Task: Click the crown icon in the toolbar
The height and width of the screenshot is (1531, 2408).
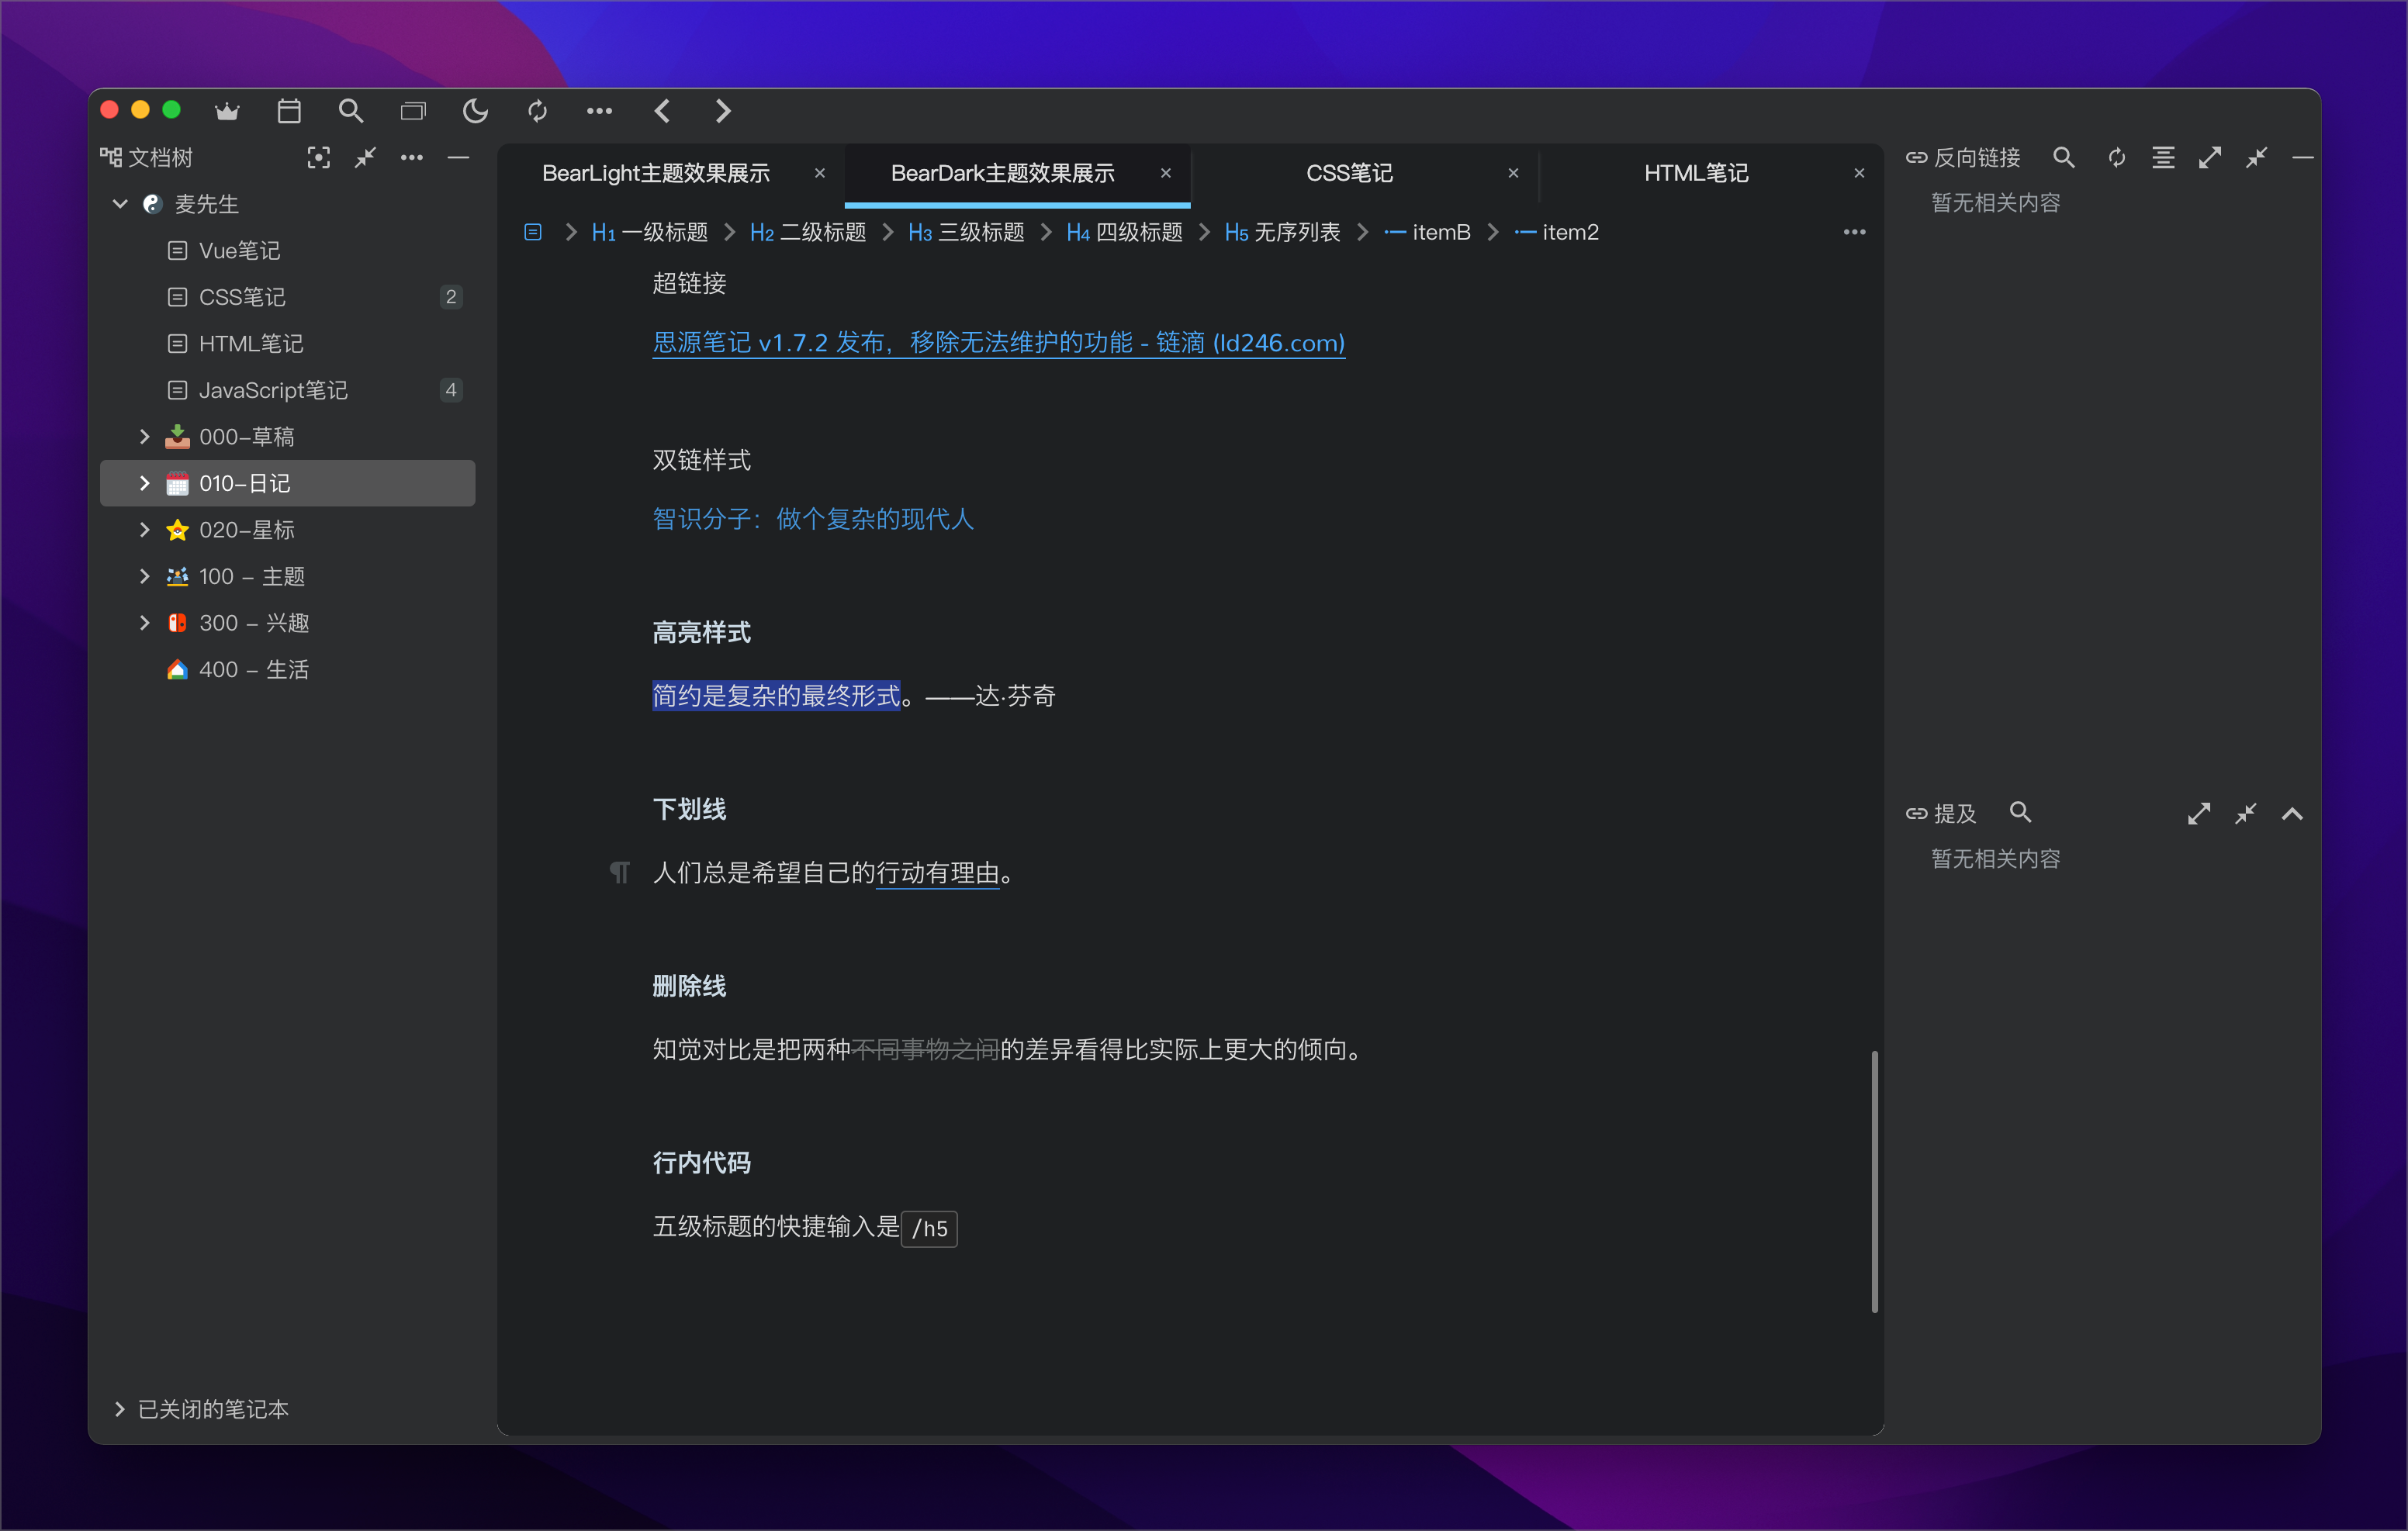Action: [x=227, y=111]
